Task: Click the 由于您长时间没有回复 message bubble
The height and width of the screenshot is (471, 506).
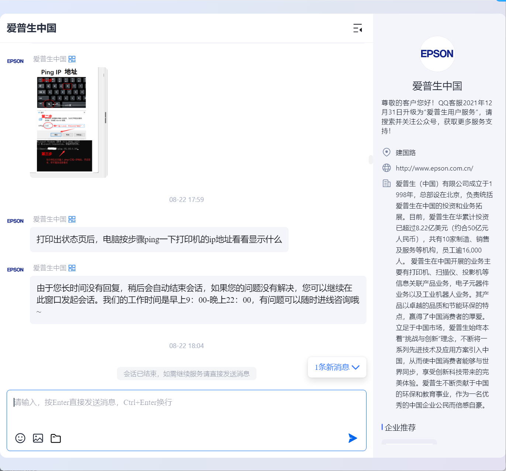Action: pos(198,300)
